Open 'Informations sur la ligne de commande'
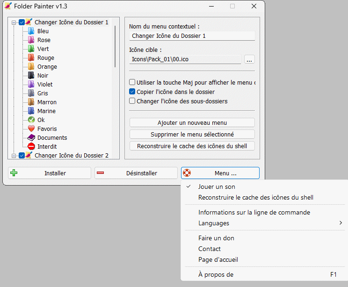Screen dimensions: 348x287 (x=264, y=212)
